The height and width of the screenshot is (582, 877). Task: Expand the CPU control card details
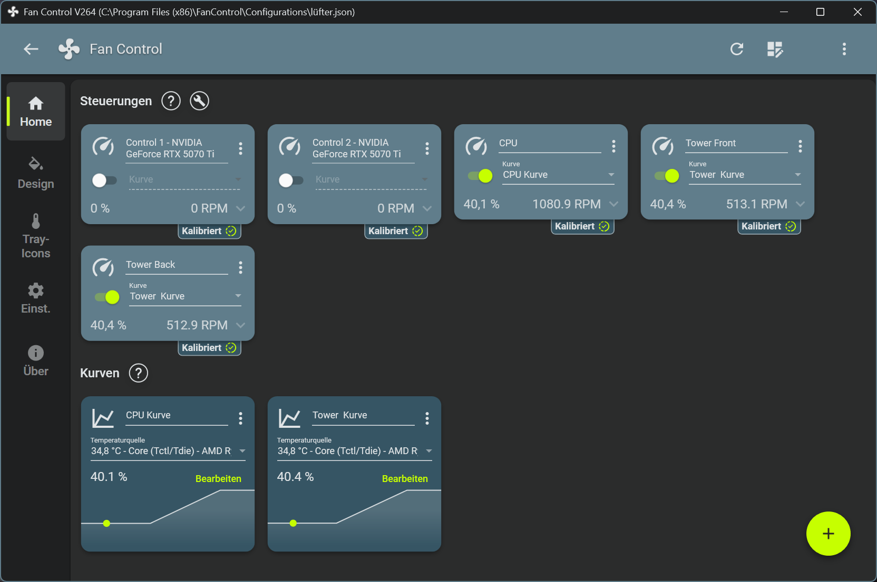click(614, 204)
